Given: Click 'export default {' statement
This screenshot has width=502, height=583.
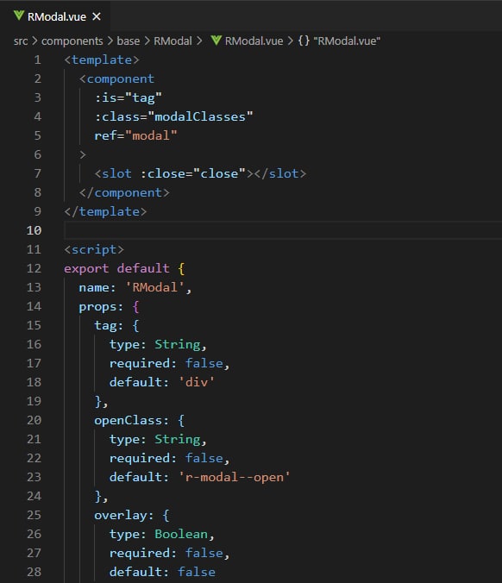Looking at the screenshot, I should pyautogui.click(x=124, y=268).
